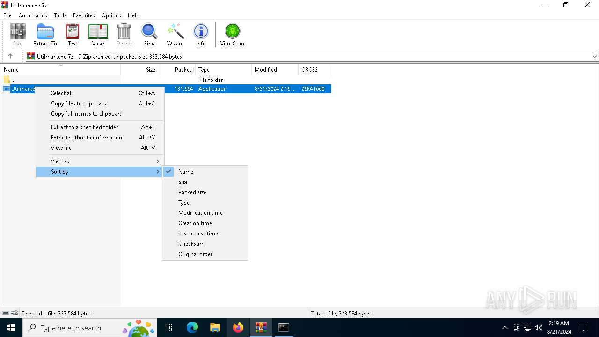Click the Add archive toolbar icon
Screen dimensions: 599x337
click(18, 35)
